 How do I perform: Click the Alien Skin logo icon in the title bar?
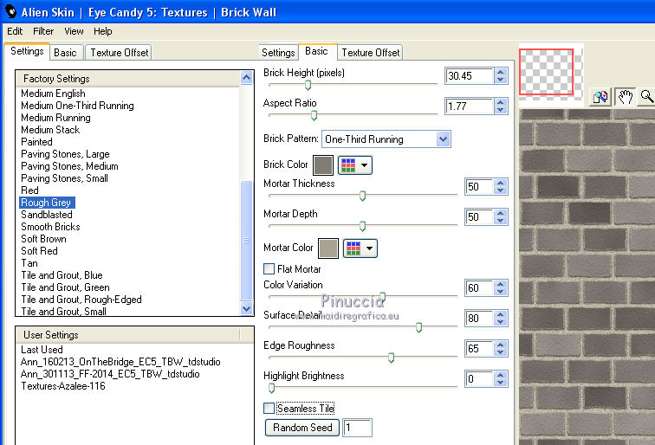coord(10,12)
